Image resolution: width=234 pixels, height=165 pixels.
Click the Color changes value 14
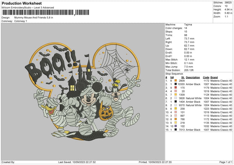186,28
